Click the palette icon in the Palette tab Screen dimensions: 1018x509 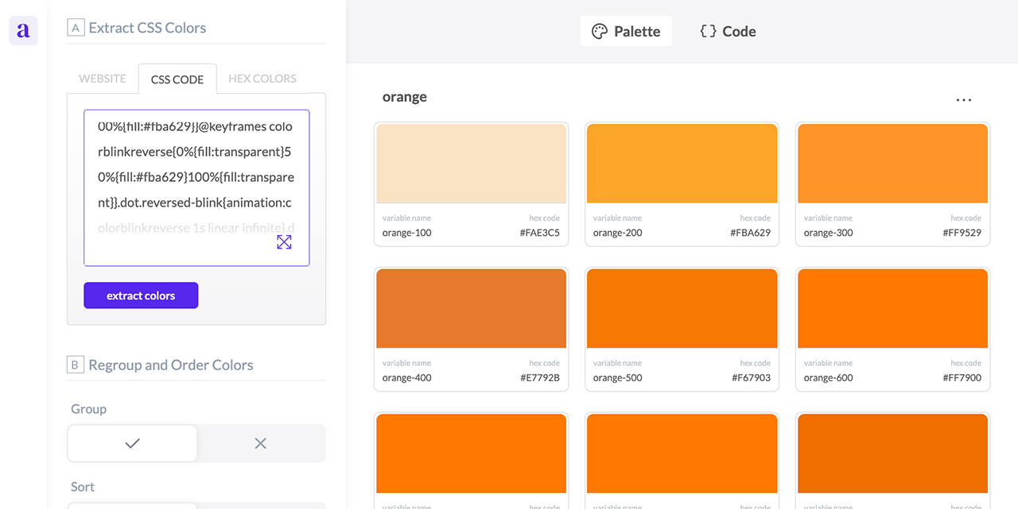tap(600, 32)
